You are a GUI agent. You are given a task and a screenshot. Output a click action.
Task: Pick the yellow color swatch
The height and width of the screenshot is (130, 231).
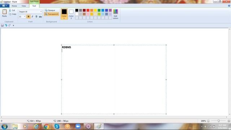click(x=95, y=10)
